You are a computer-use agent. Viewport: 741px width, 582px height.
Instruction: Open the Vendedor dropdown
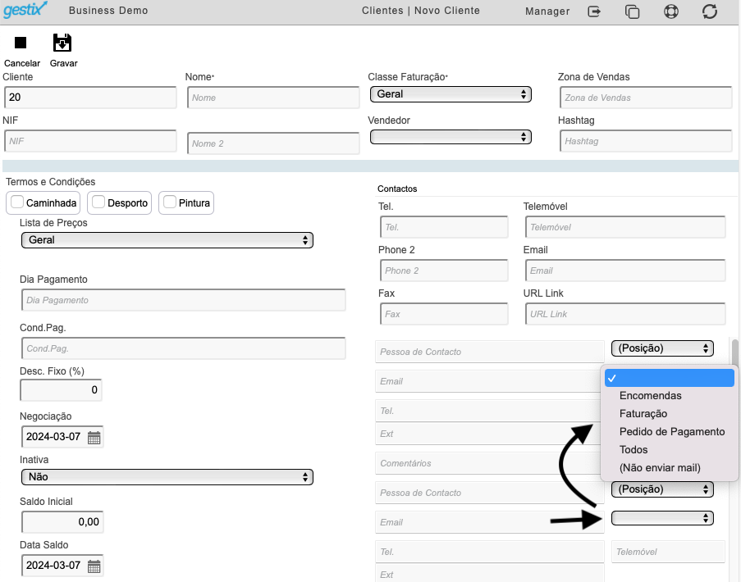click(451, 137)
